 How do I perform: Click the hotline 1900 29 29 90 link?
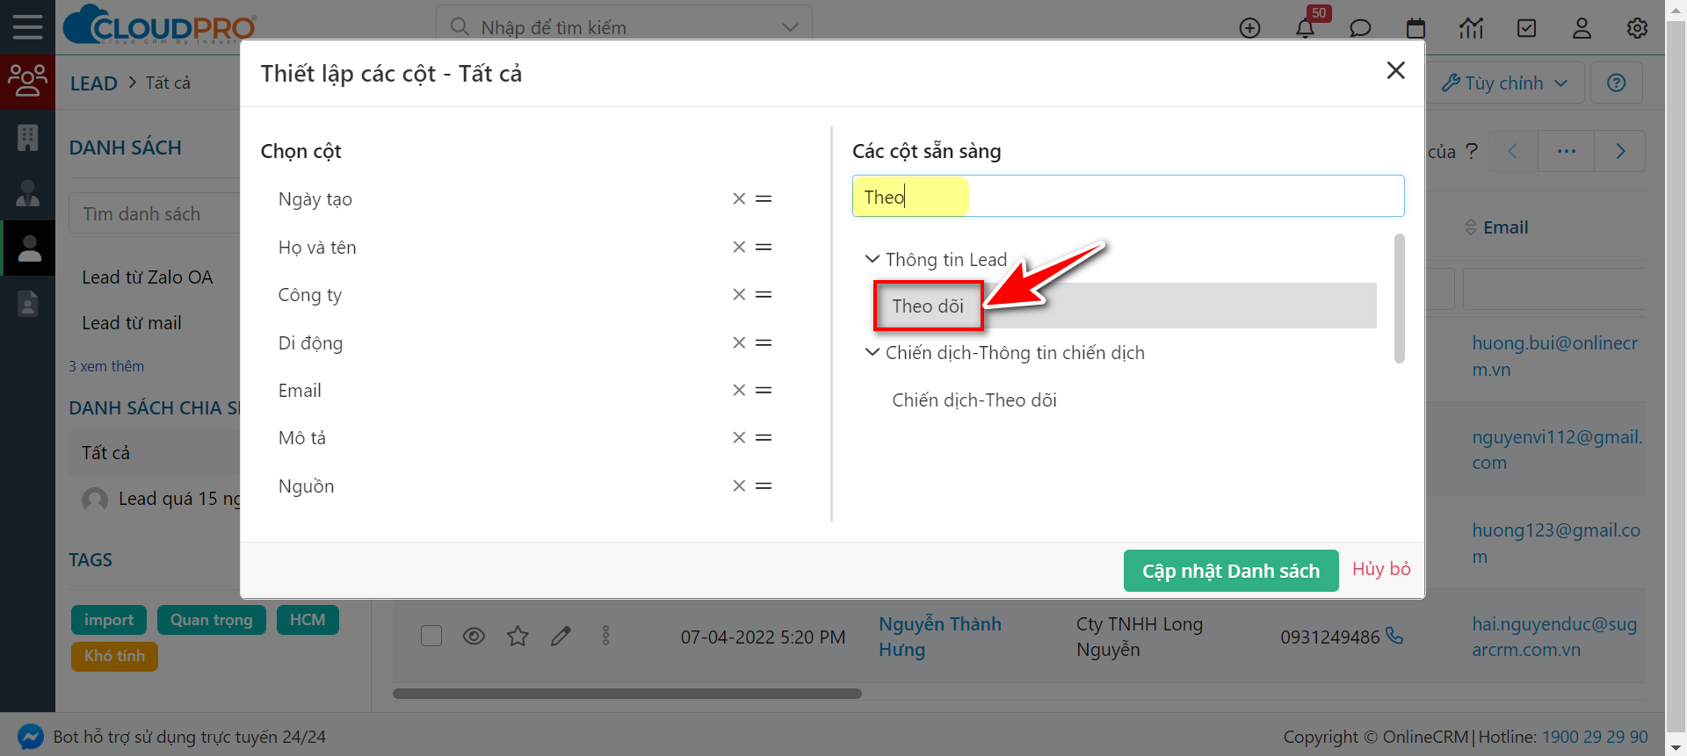(x=1595, y=737)
